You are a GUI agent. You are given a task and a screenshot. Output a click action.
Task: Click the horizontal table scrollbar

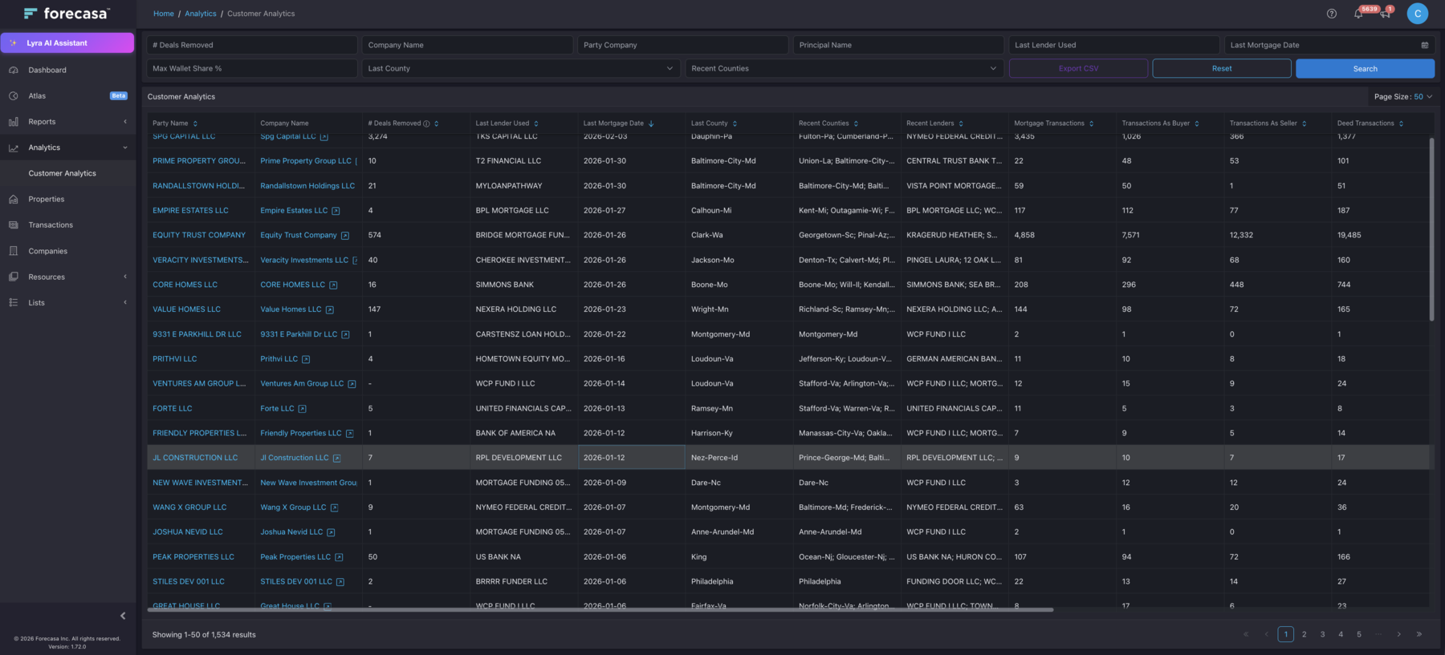[x=600, y=610]
